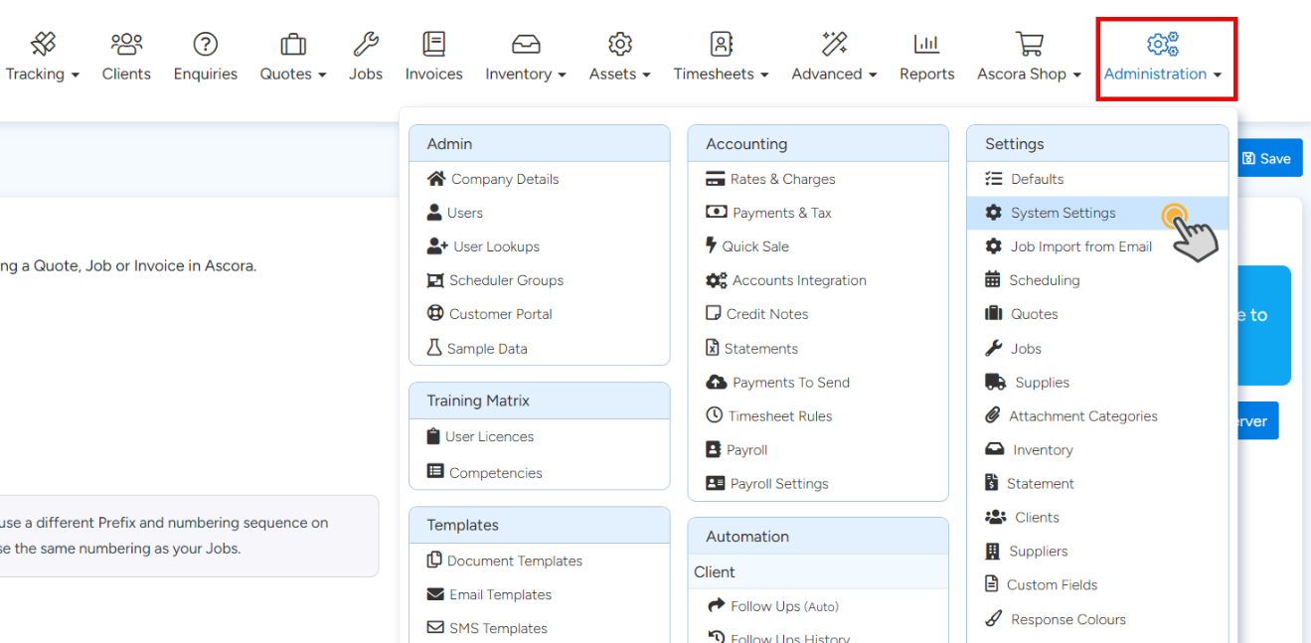Select System Settings from Settings menu
This screenshot has width=1311, height=643.
click(x=1063, y=213)
